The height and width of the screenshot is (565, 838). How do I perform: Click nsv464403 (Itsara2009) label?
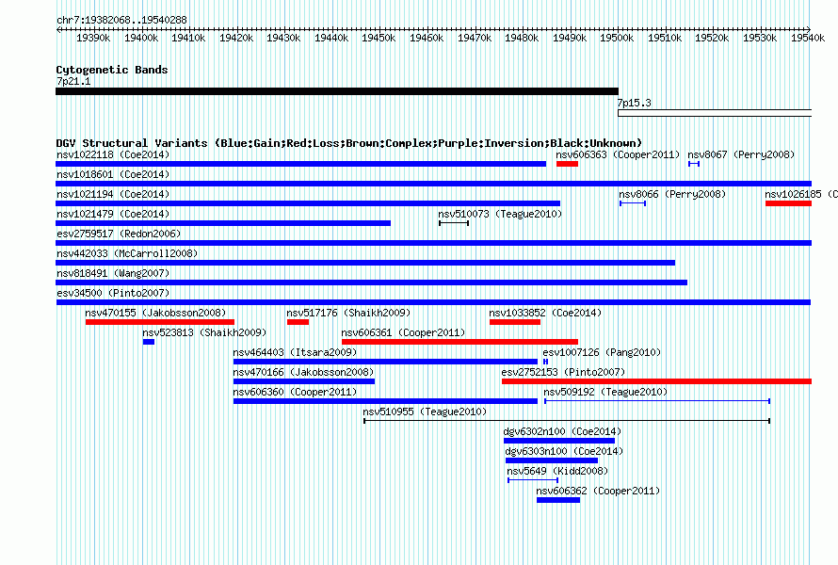coord(295,353)
